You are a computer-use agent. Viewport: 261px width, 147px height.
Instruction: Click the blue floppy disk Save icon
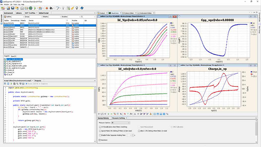[x=13, y=8]
